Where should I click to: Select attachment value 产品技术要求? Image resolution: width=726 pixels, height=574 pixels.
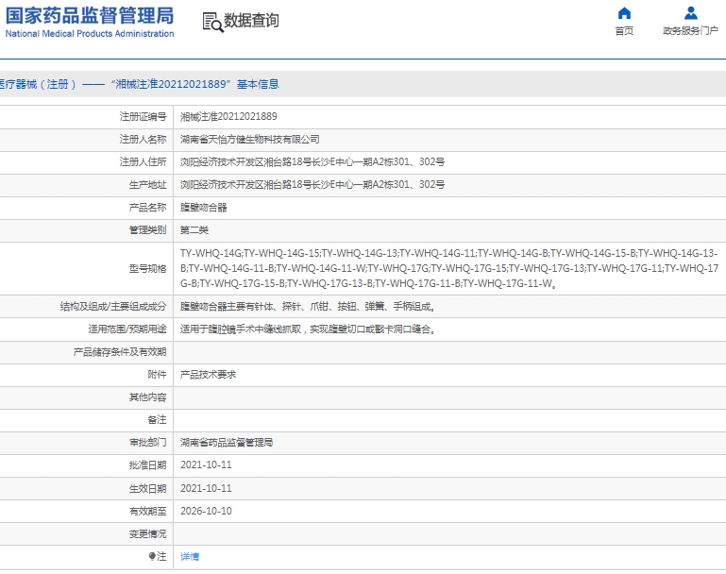(x=209, y=375)
